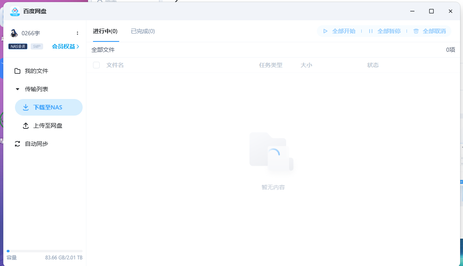Click the 状态 column header
The width and height of the screenshot is (463, 266).
(372, 65)
